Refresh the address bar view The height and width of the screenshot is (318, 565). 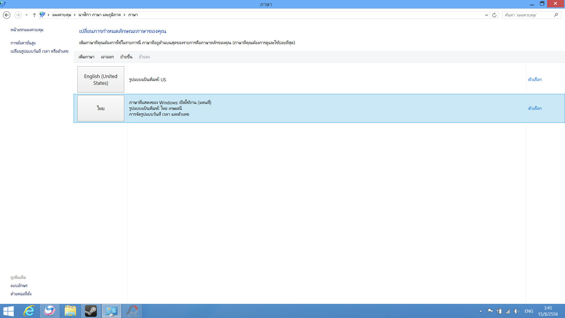tap(494, 15)
